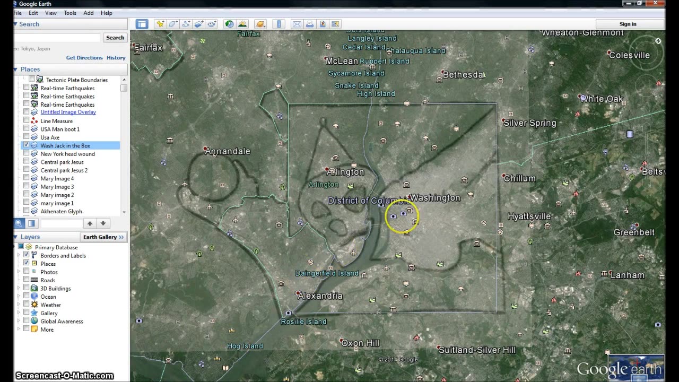Click the Places filter text field
The image size is (679, 382).
click(x=61, y=223)
